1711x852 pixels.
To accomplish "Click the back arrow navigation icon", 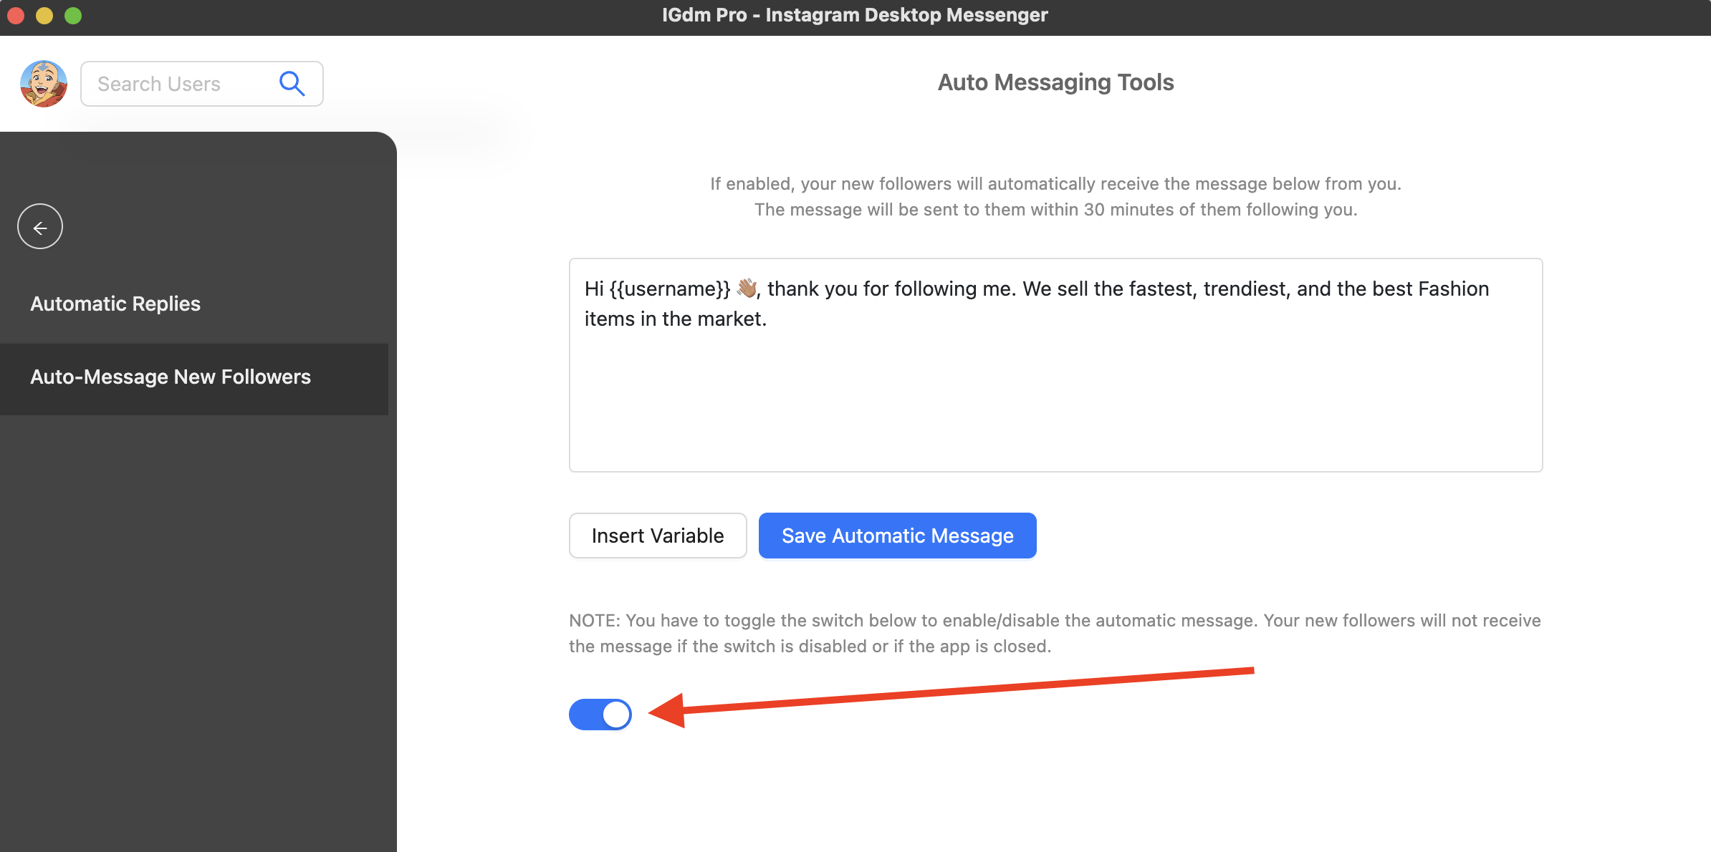I will click(x=42, y=227).
